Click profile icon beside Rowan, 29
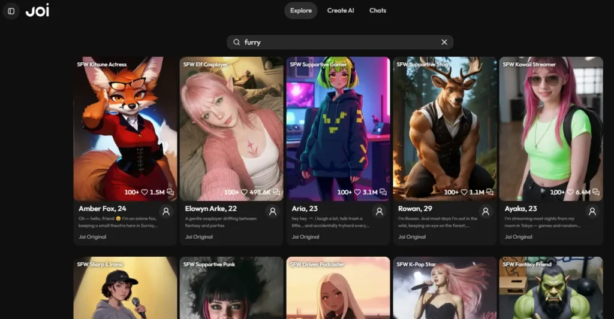The image size is (614, 319). click(x=486, y=211)
